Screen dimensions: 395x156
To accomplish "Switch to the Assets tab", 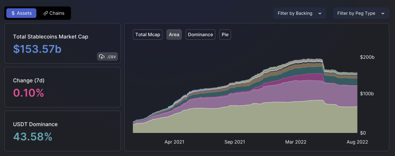I will (22, 13).
